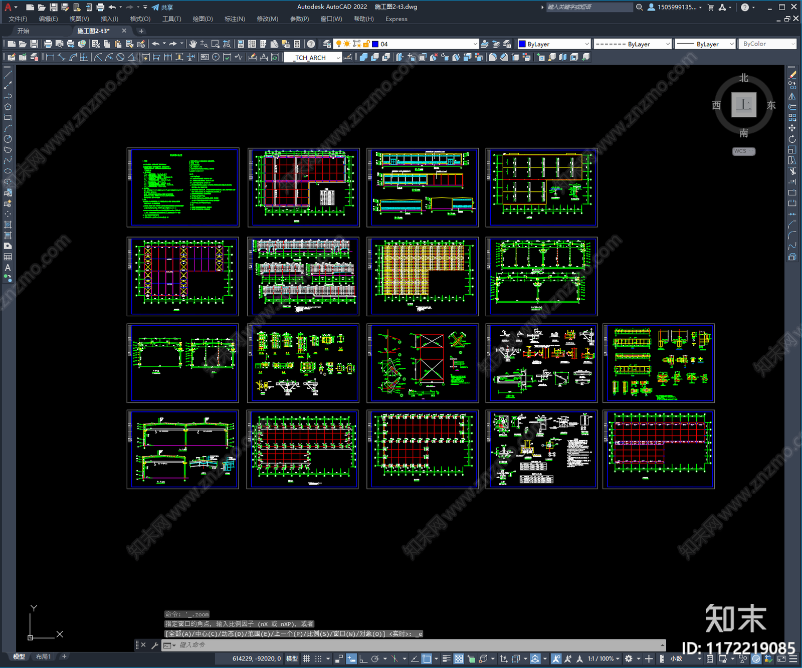The width and height of the screenshot is (802, 668).
Task: Click the 东 direction on the ViewCube
Action: click(x=771, y=105)
